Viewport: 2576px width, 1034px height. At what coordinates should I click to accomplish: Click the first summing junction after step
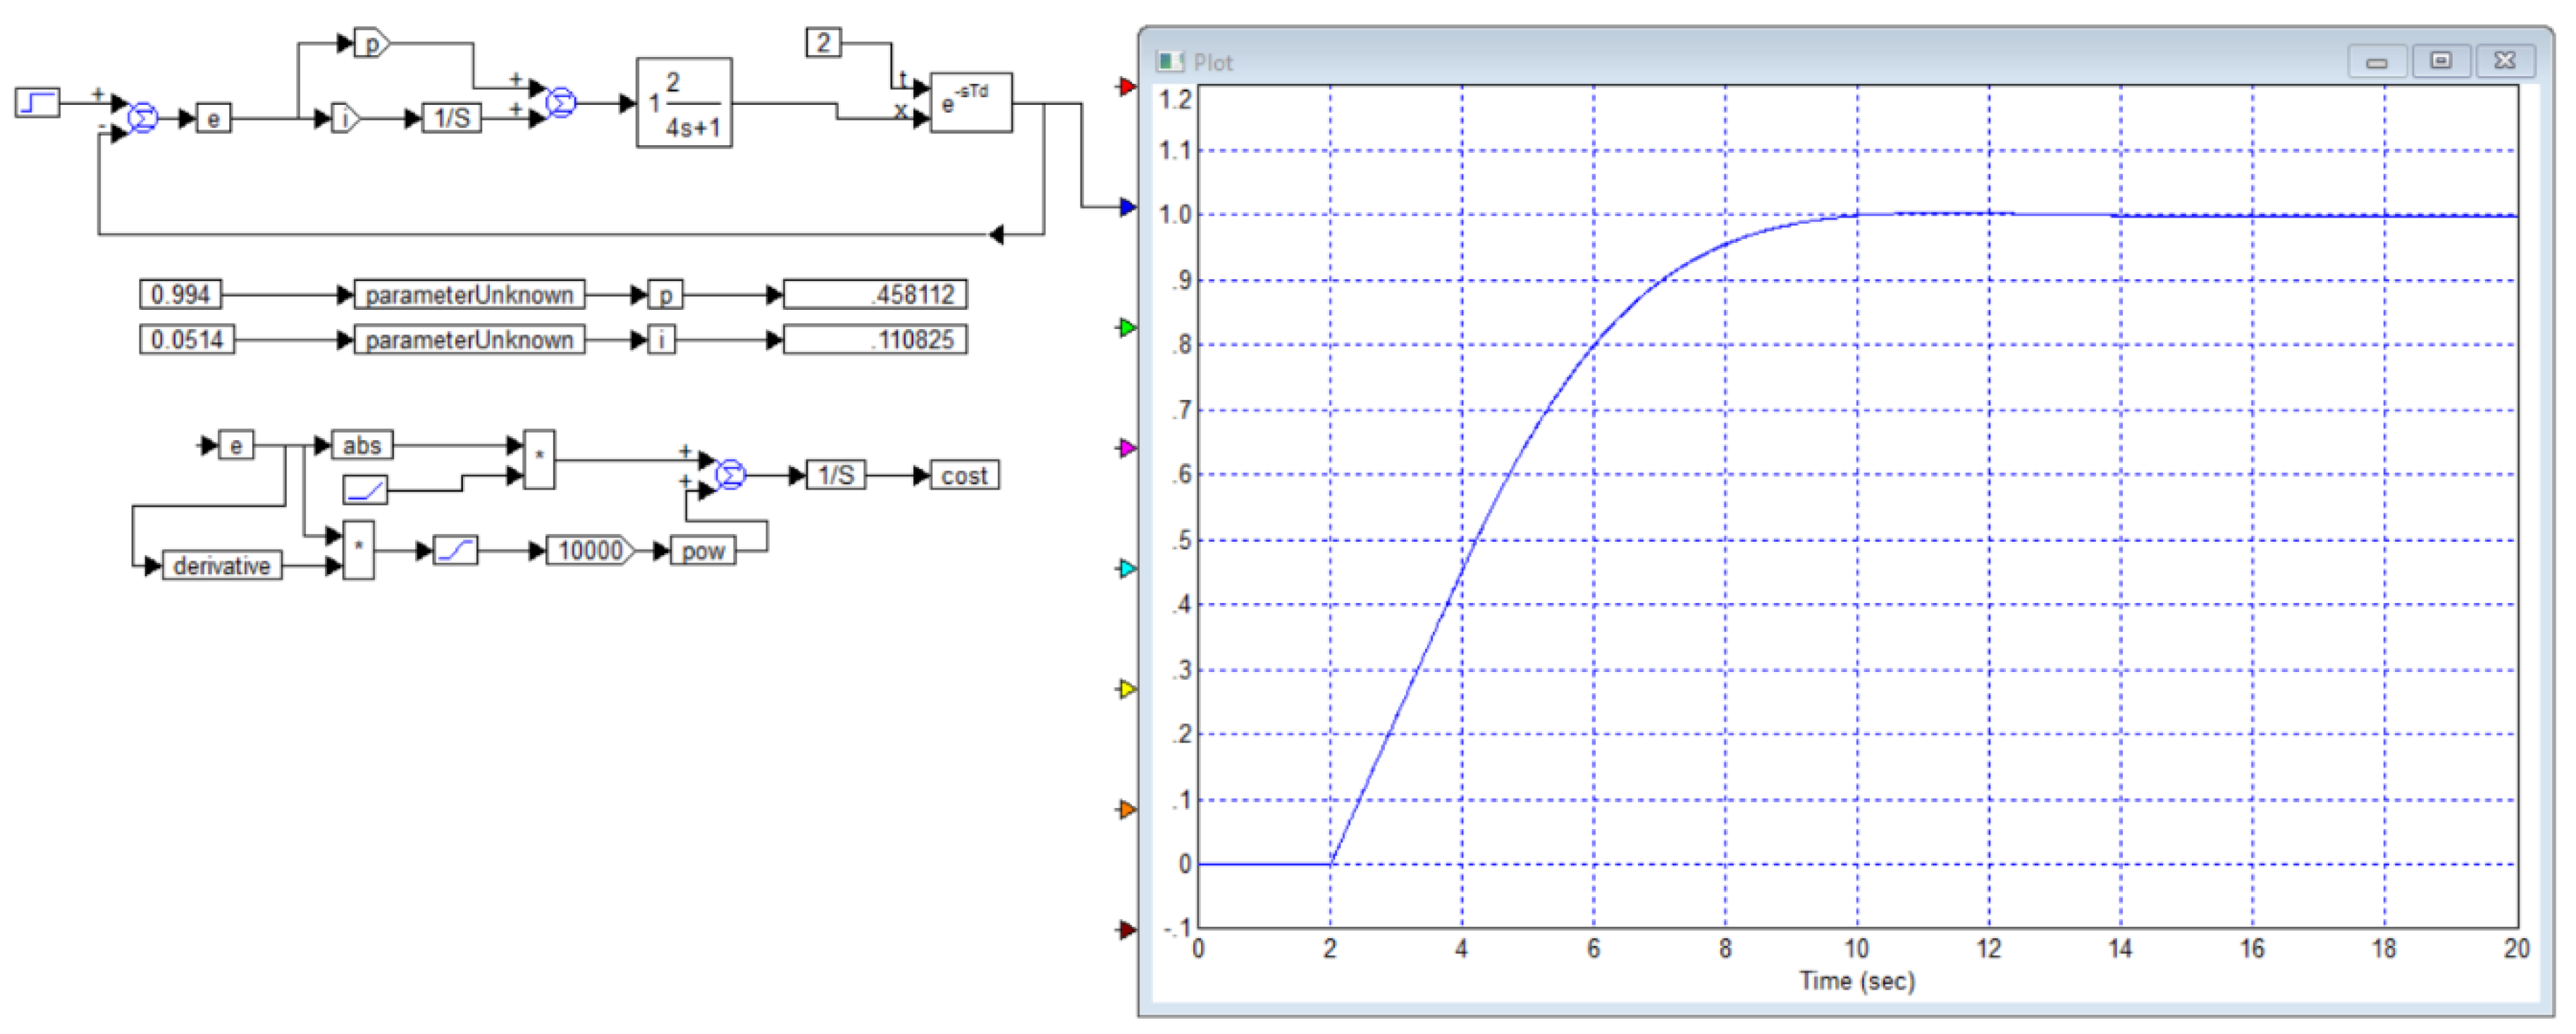(x=143, y=118)
